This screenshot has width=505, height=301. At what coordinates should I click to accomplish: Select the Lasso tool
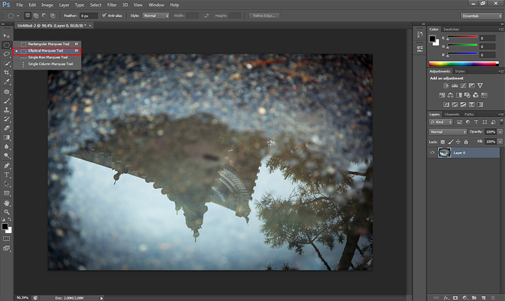[x=7, y=54]
